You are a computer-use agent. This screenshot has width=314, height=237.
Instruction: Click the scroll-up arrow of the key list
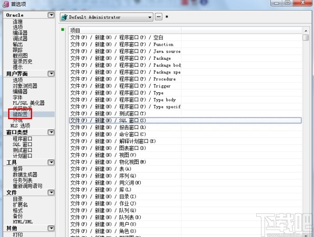coord(306,31)
